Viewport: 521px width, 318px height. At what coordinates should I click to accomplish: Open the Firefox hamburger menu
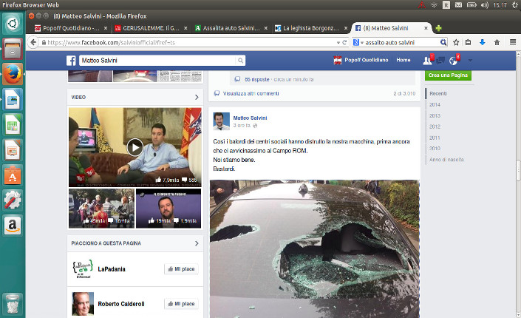click(513, 42)
